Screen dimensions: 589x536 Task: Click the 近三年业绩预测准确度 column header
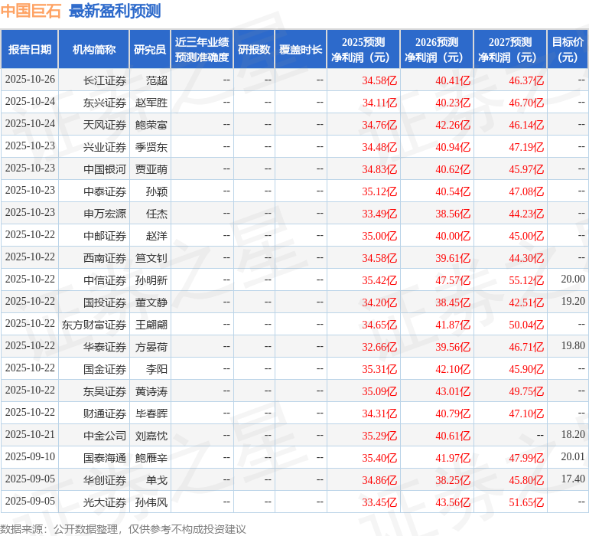click(202, 49)
